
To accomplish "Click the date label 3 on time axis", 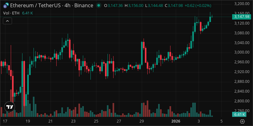I will [199, 121].
